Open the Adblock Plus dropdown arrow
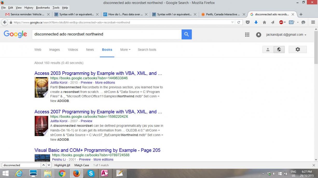This screenshot has height=178, width=318. click(285, 22)
